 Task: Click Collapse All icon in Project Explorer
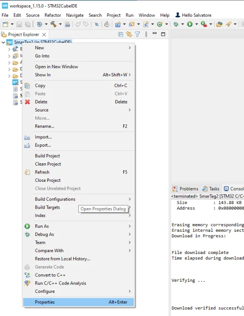tap(120, 34)
